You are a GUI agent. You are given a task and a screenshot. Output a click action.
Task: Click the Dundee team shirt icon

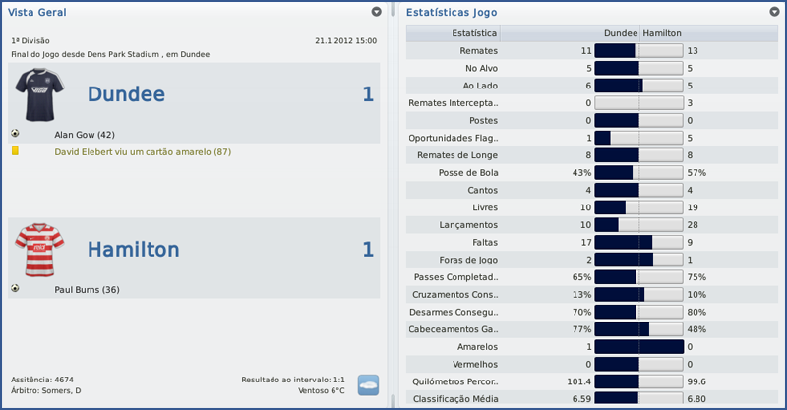pos(38,95)
